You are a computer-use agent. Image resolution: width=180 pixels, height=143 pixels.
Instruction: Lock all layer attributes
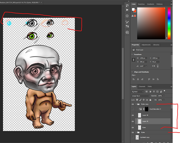click(x=150, y=100)
